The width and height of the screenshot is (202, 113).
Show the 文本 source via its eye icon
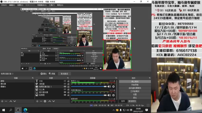[x=65, y=81]
